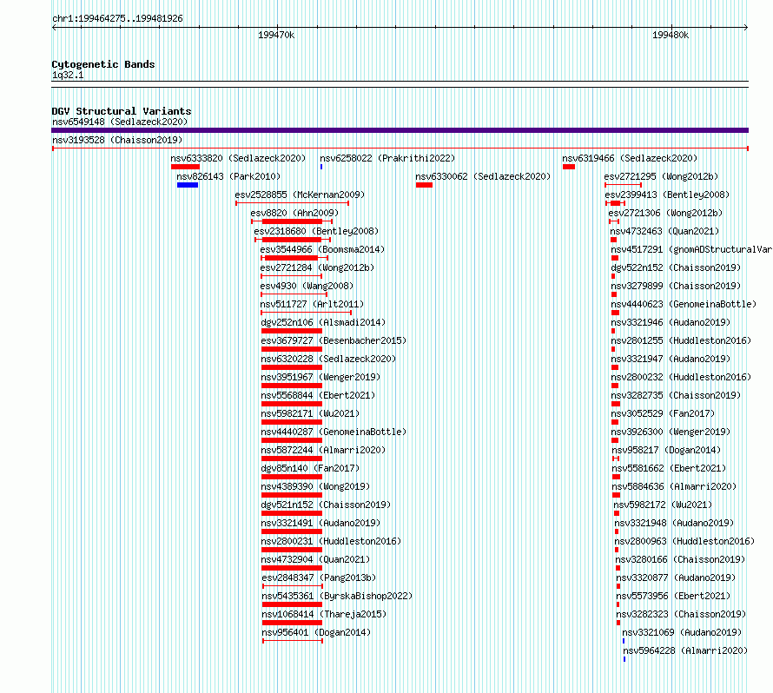This screenshot has width=773, height=693.
Task: Click nsv5568844 (Ebert2021) variant label
Action: [318, 395]
